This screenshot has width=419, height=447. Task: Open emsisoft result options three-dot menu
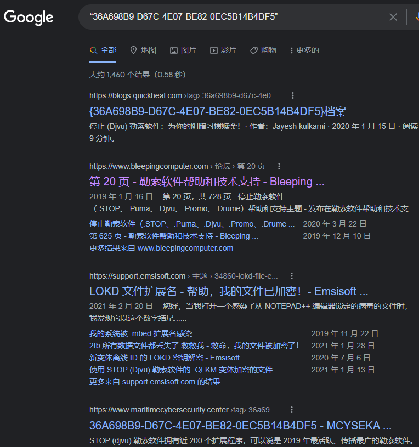[292, 276]
